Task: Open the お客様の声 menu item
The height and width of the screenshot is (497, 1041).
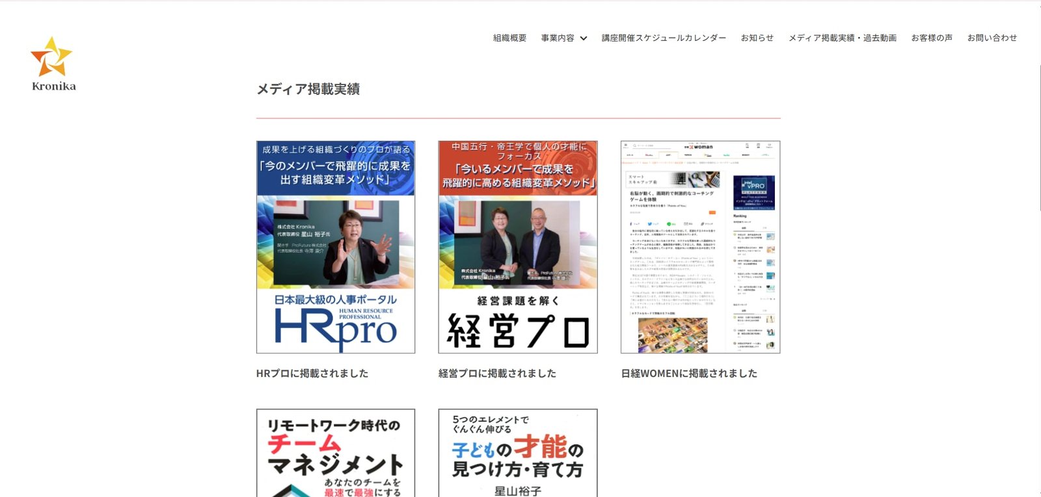Action: [x=932, y=38]
